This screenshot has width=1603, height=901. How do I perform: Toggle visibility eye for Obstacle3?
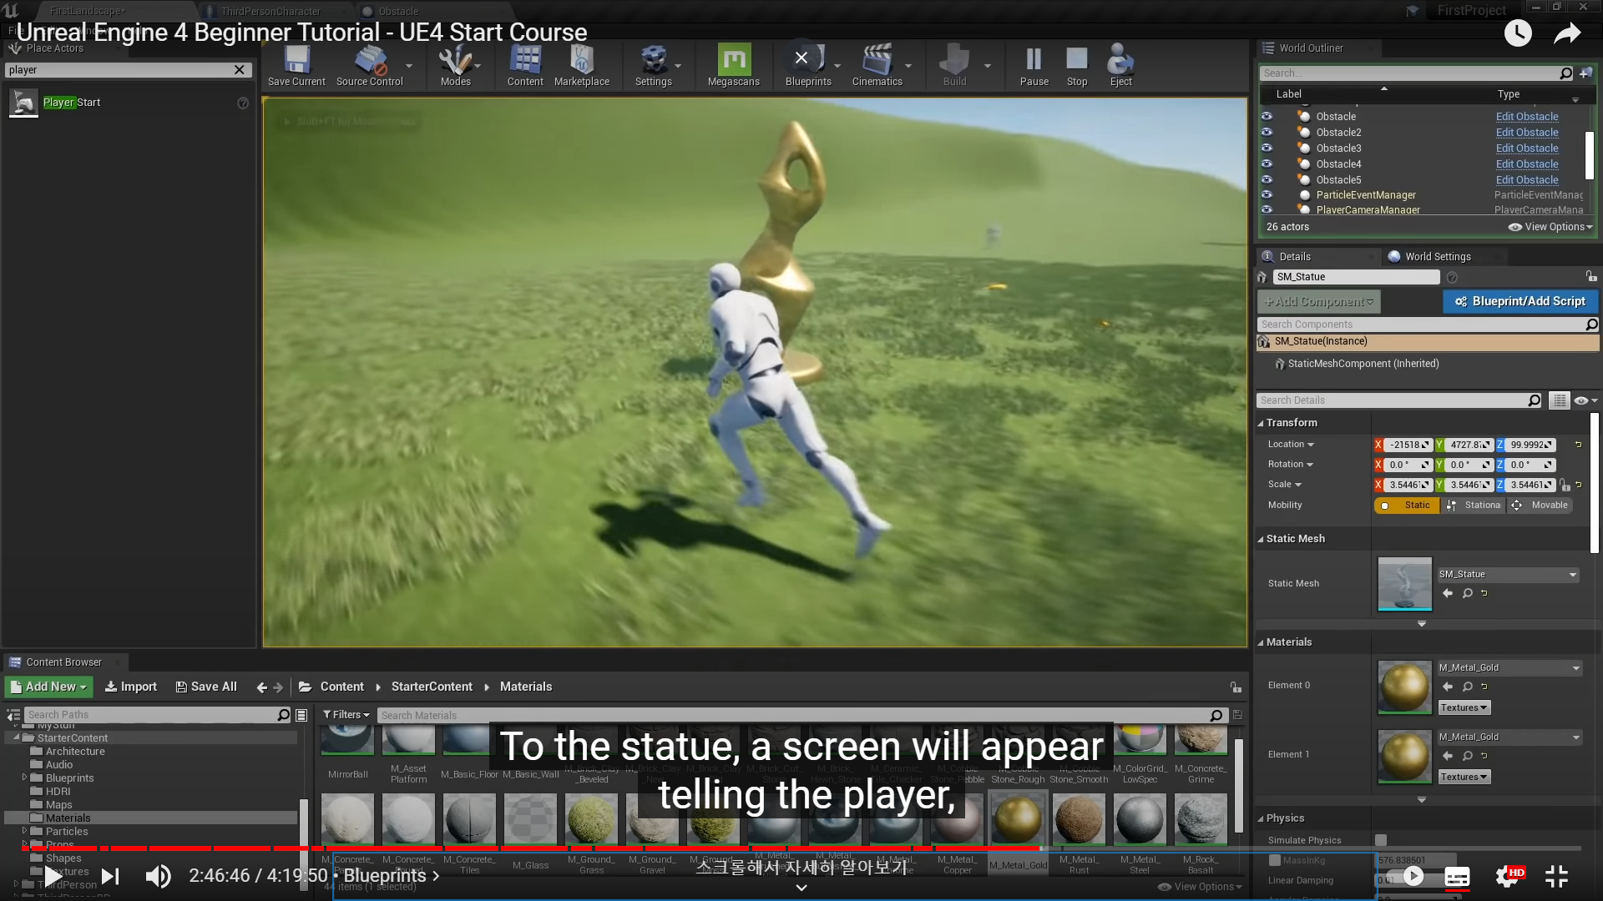(1267, 148)
